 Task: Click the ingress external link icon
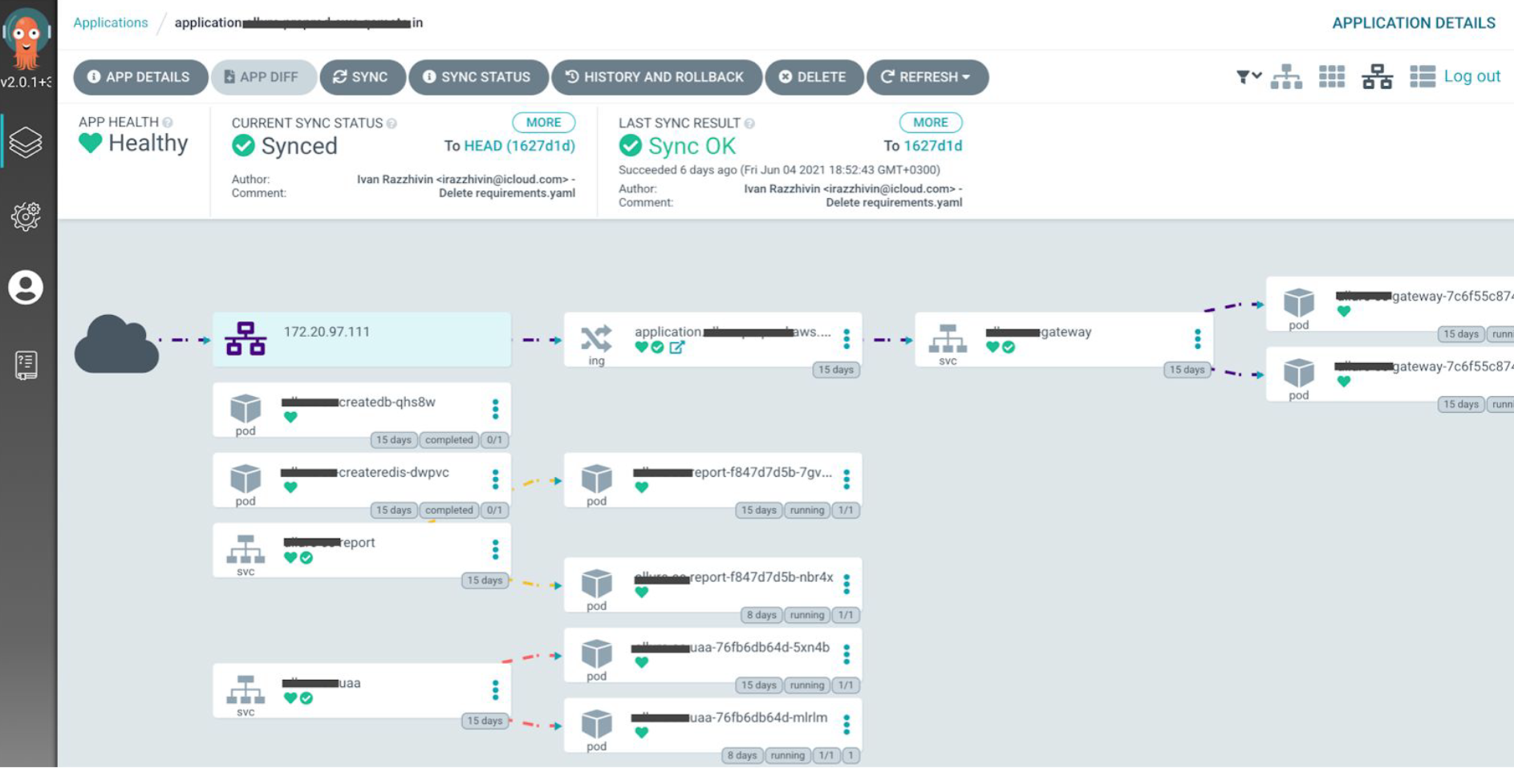677,347
